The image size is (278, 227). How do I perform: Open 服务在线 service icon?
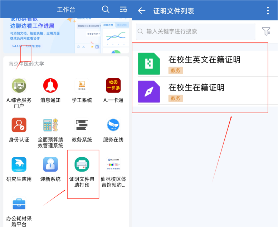point(113,125)
